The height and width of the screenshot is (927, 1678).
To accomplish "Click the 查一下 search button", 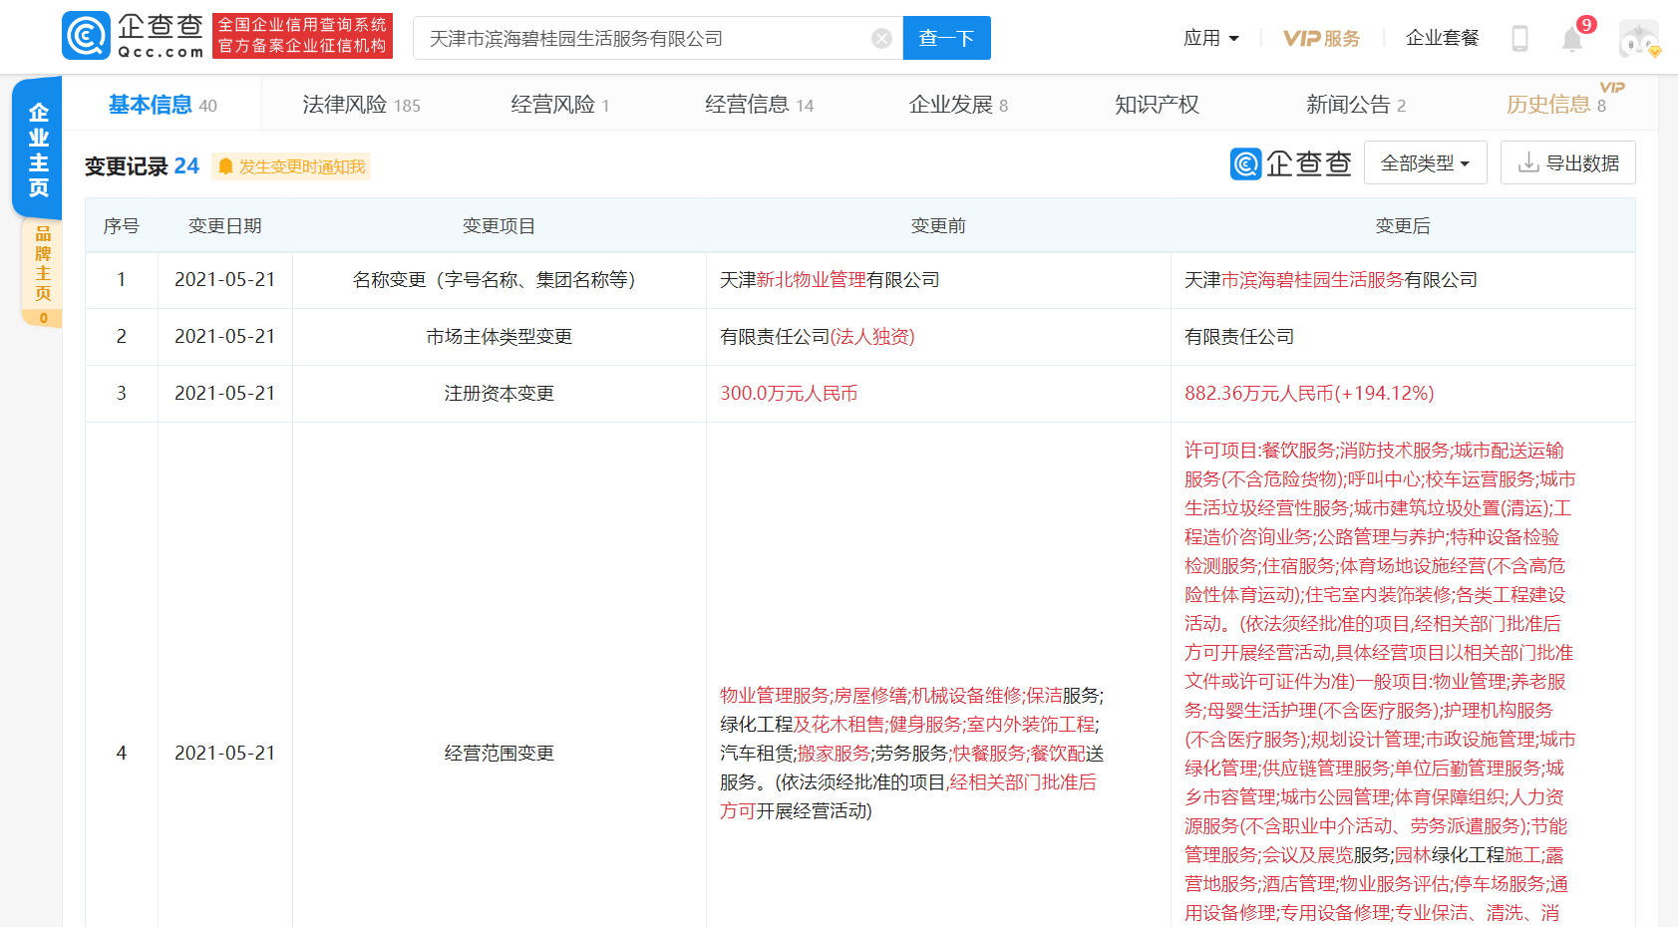I will (946, 38).
